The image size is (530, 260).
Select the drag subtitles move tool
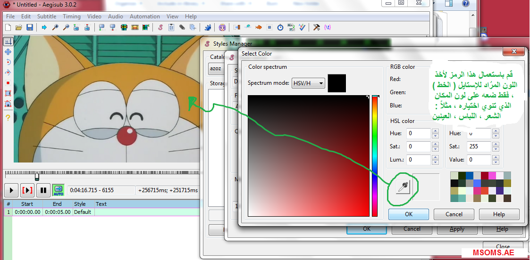pos(8,52)
